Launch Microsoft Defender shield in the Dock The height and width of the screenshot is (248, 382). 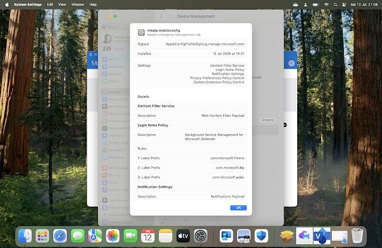tap(261, 236)
